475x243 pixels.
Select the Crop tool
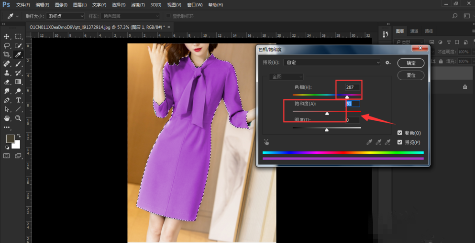click(7, 55)
